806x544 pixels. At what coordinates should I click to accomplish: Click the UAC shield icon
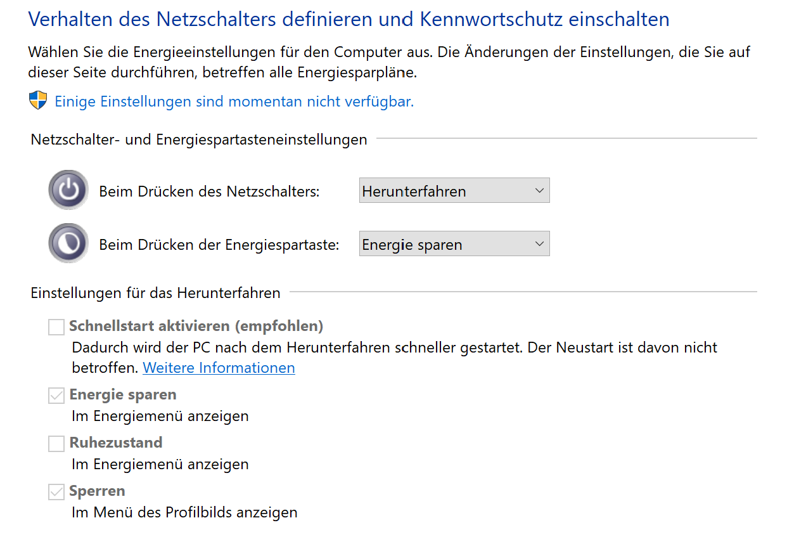pyautogui.click(x=38, y=100)
